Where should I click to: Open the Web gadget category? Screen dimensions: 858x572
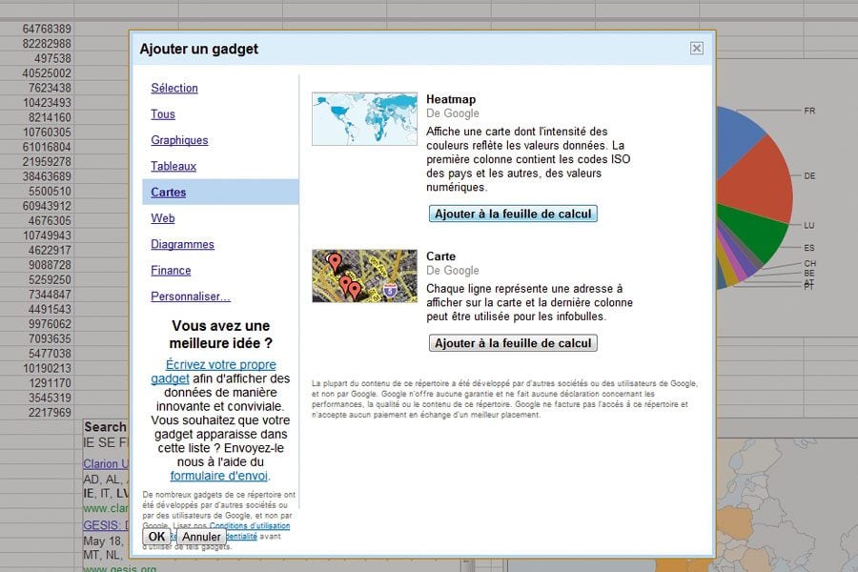click(163, 218)
